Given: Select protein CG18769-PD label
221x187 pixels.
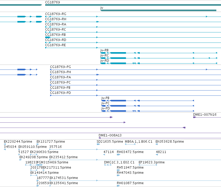Looking at the screenshot, I should point(61,93).
